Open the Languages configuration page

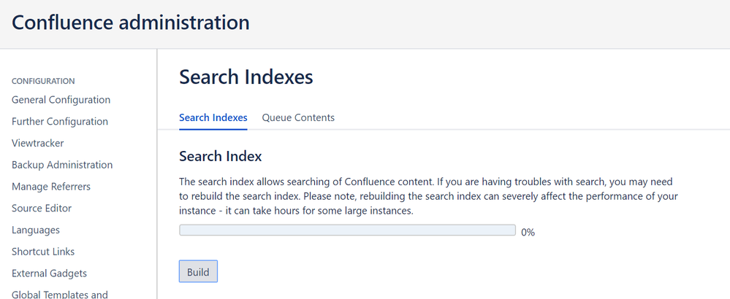click(x=36, y=230)
